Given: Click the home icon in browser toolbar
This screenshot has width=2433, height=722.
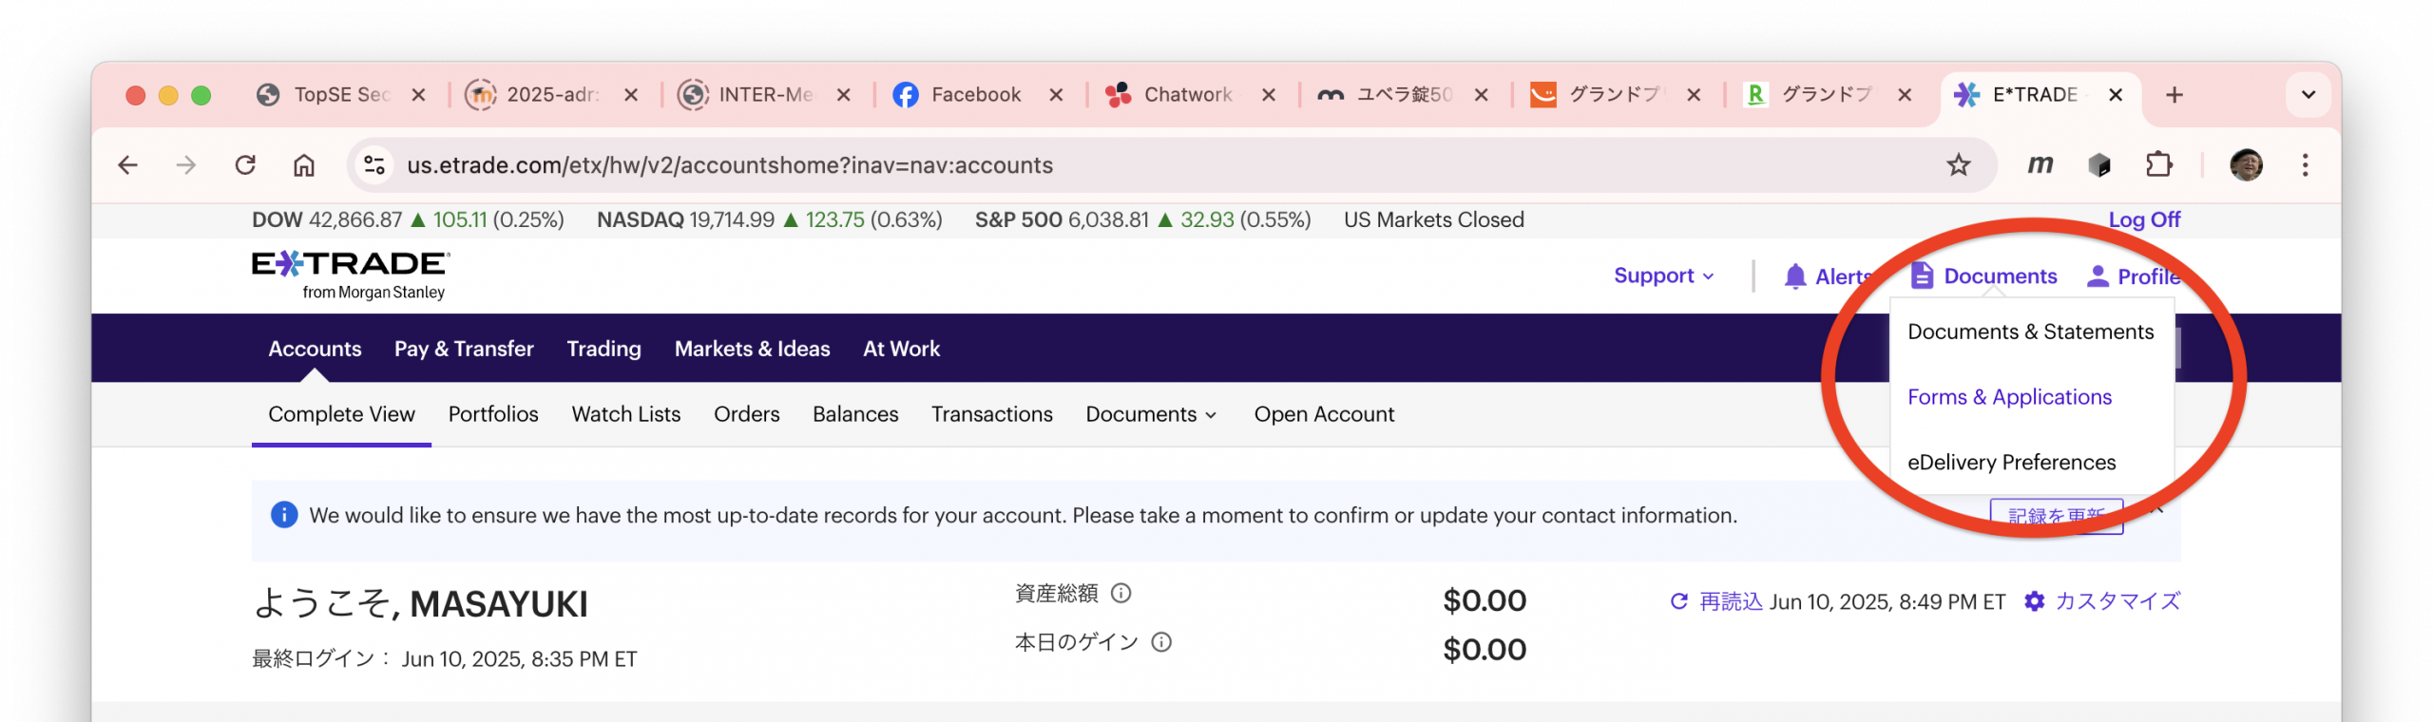Looking at the screenshot, I should pyautogui.click(x=303, y=165).
